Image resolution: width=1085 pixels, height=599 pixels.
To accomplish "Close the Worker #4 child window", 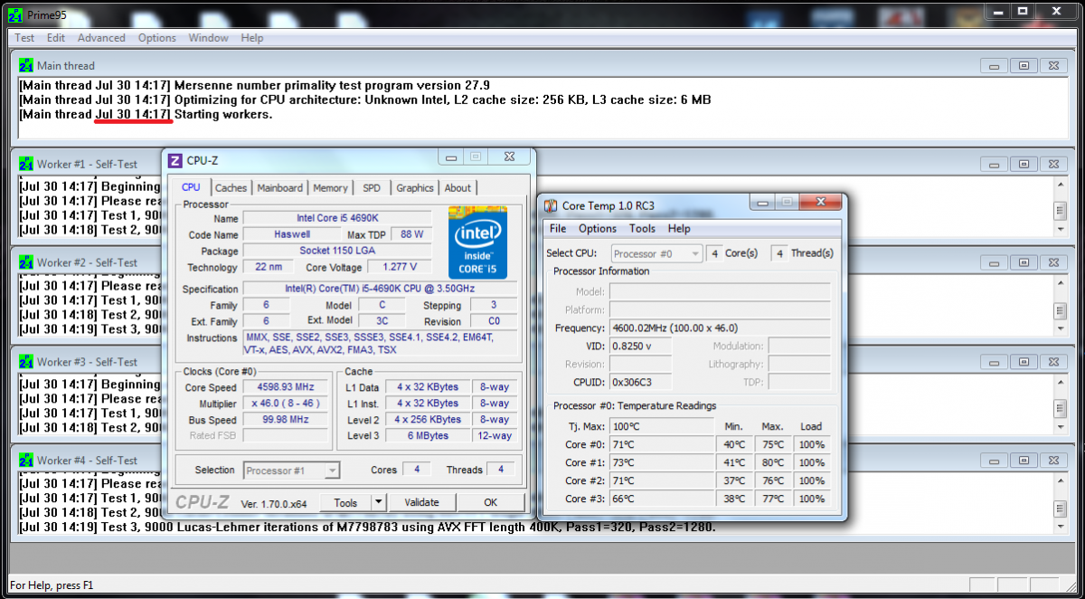I will pyautogui.click(x=1053, y=461).
